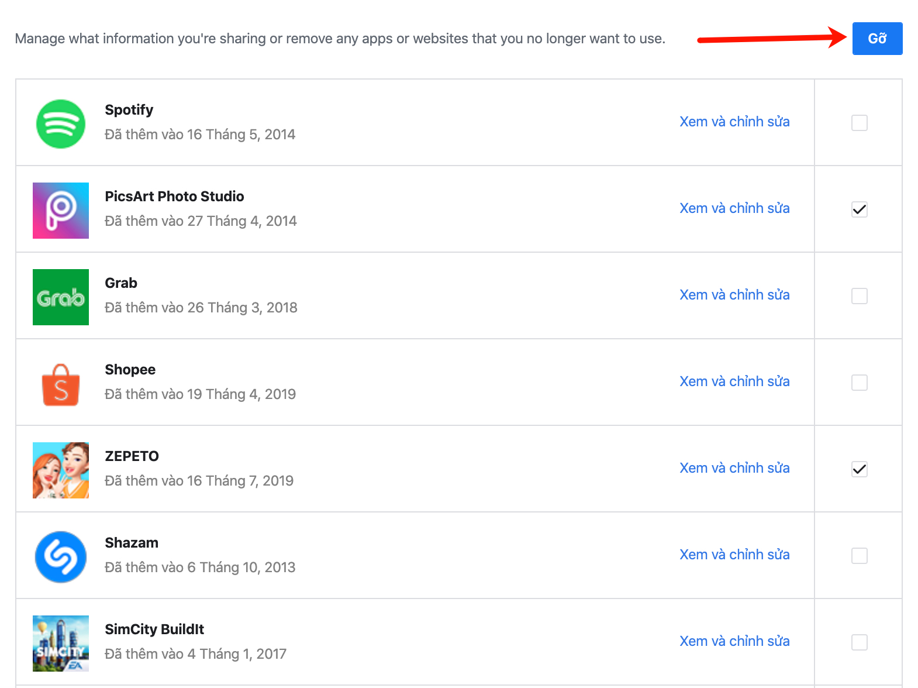918x688 pixels.
Task: Click the SimCity BuildIt icon
Action: 61,644
